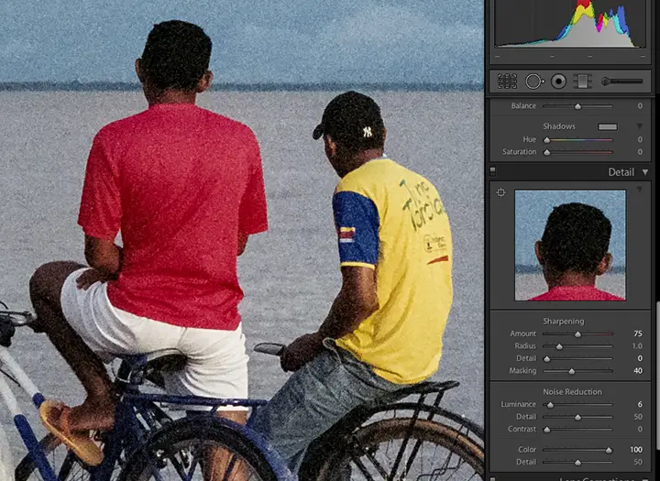Open the Shadows color swatch

(608, 126)
